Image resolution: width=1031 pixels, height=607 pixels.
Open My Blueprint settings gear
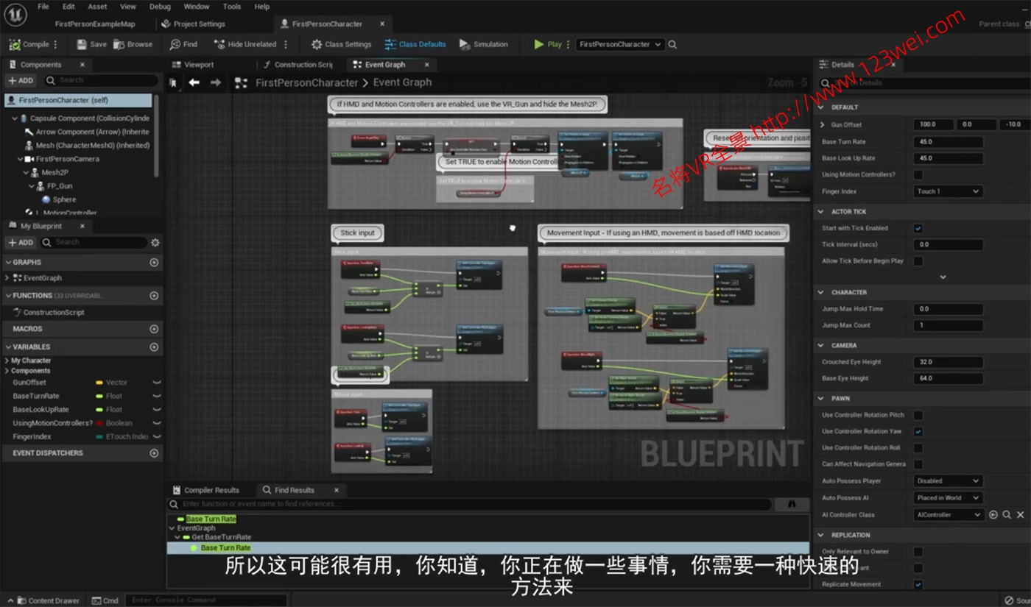coord(155,242)
